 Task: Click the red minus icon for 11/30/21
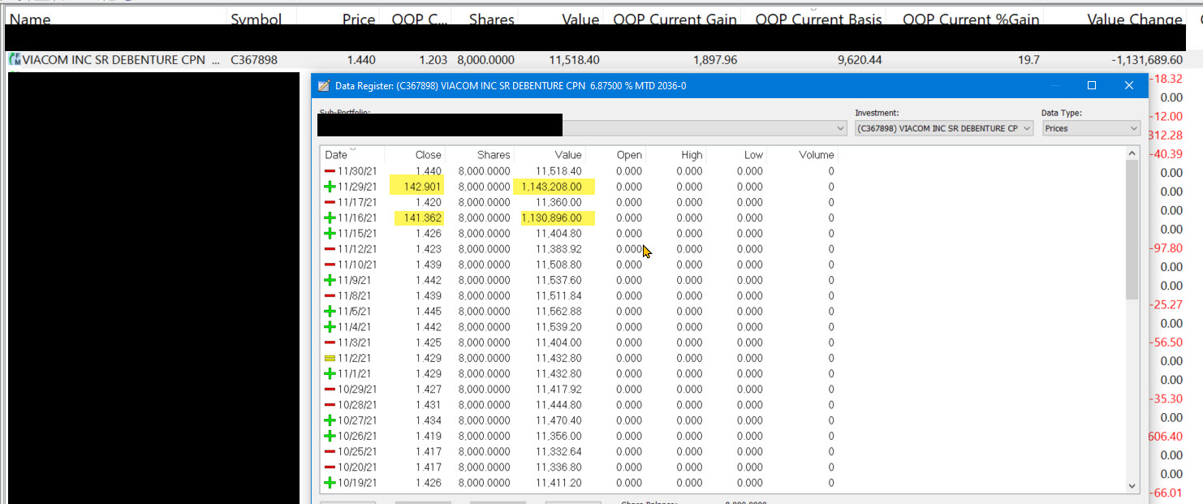pos(330,171)
